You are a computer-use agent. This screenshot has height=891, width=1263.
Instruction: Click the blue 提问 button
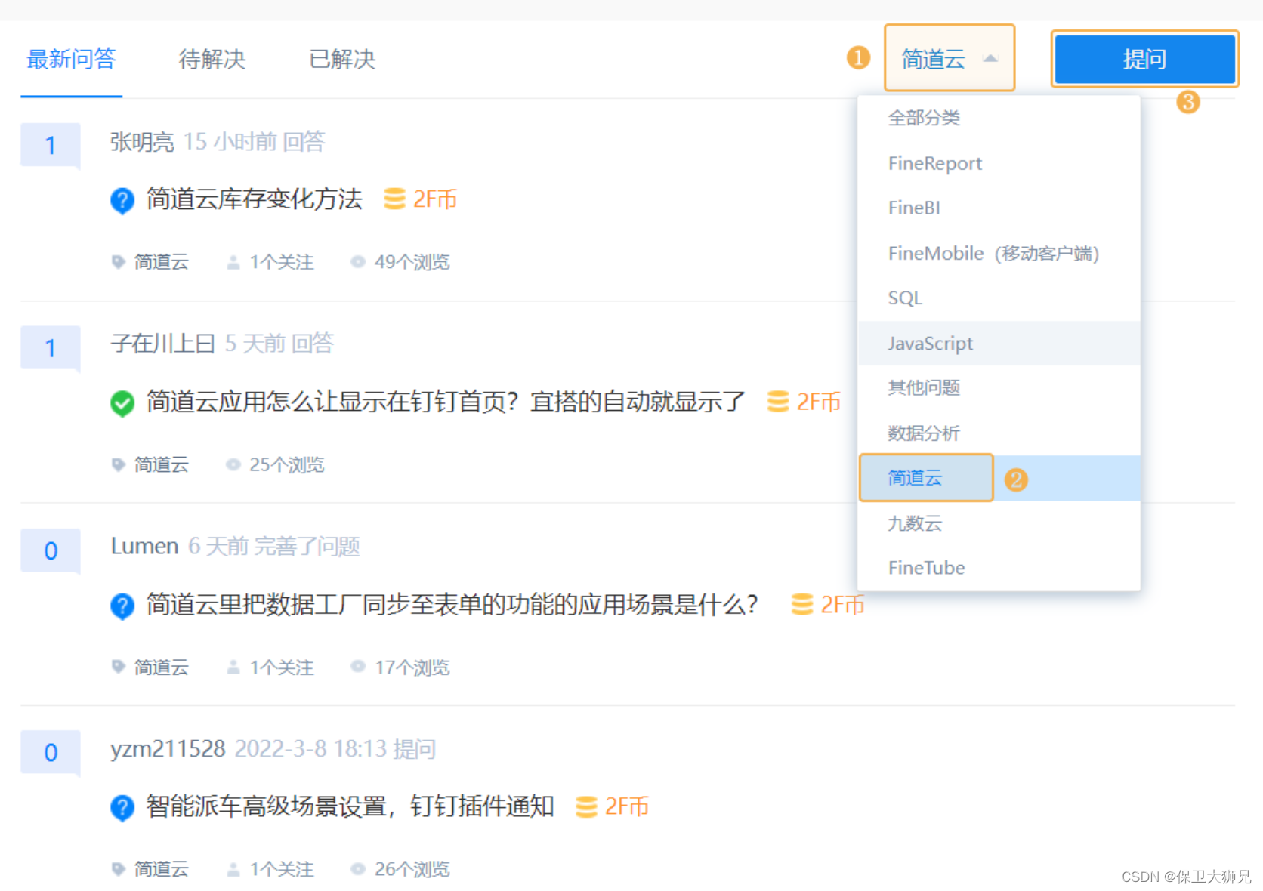[1144, 59]
